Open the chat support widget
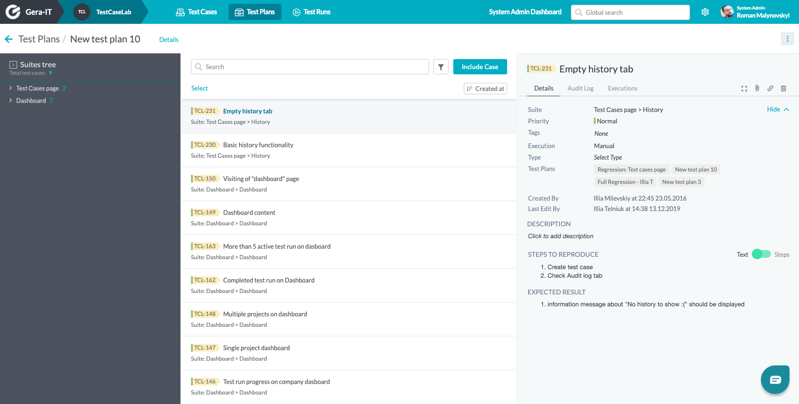Screen dimensions: 799x404 pos(775,379)
